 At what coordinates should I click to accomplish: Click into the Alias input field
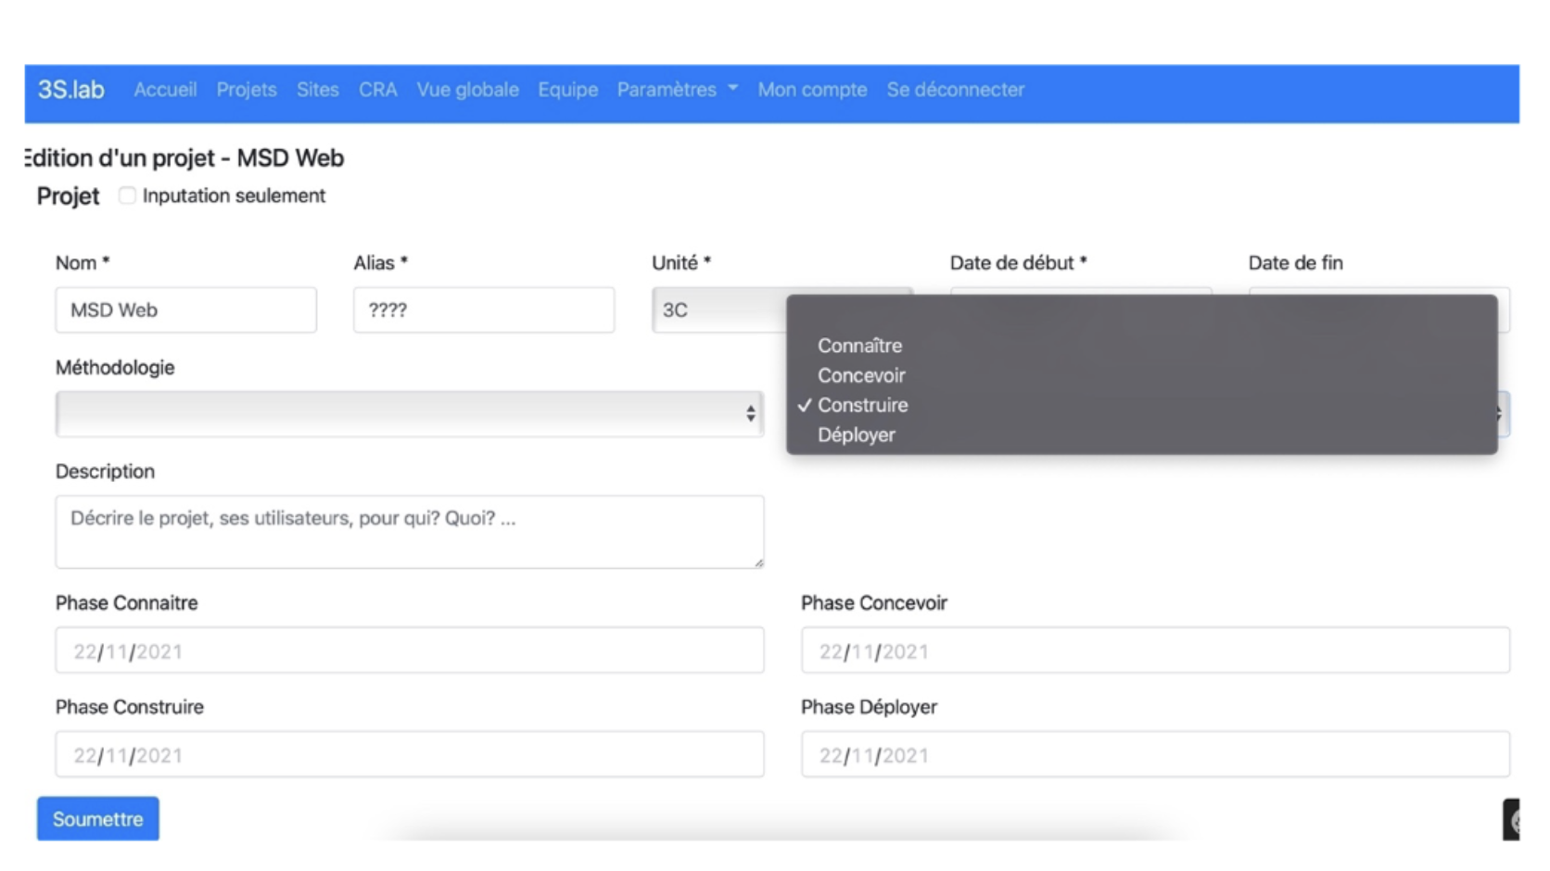(x=484, y=309)
